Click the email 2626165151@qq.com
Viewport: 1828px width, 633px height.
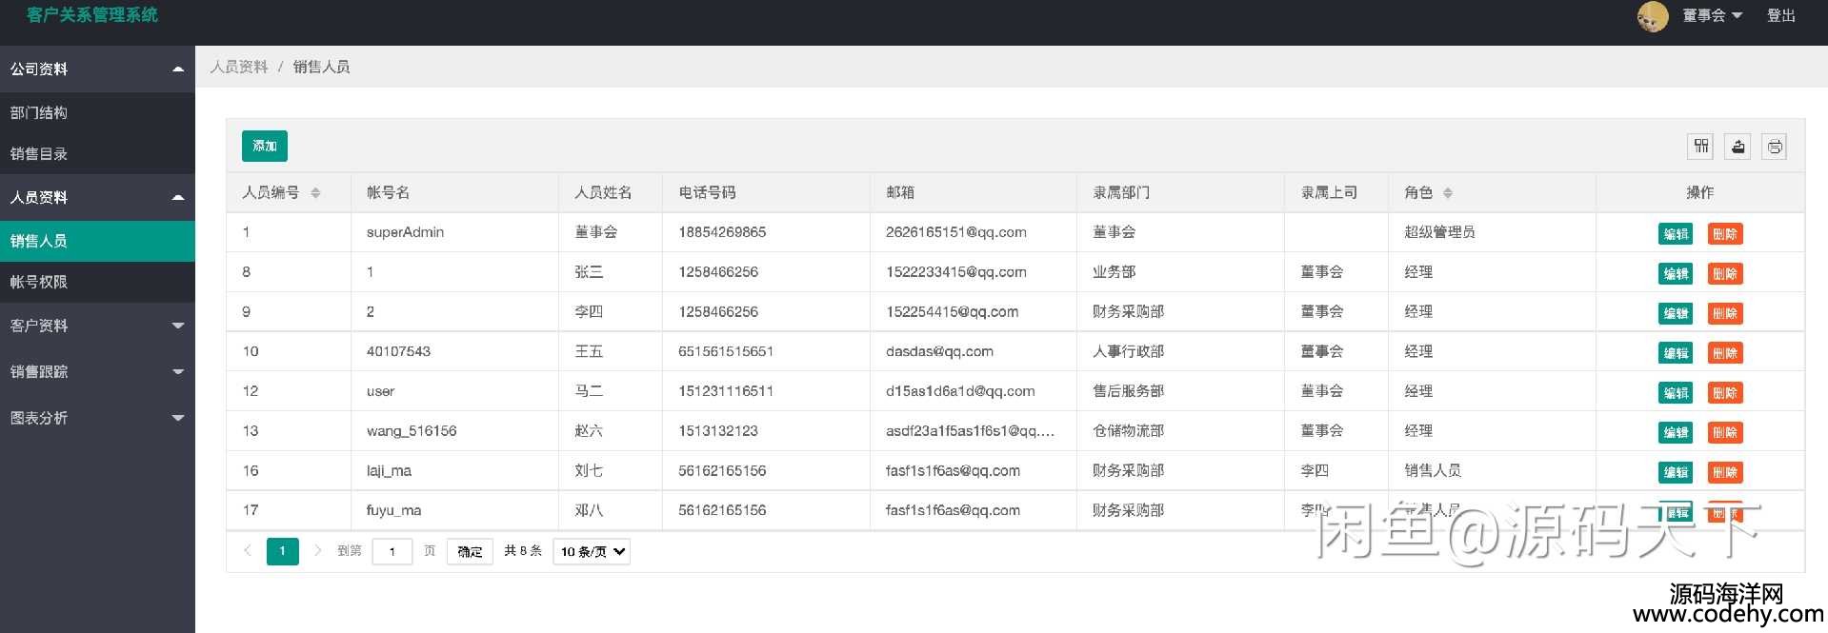click(x=956, y=232)
